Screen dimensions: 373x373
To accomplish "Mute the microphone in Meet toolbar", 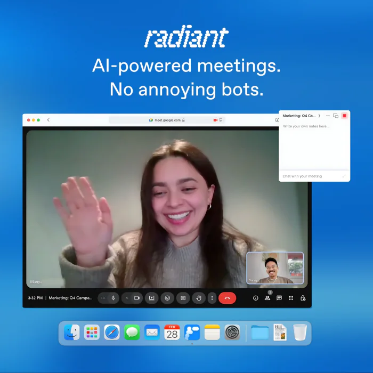I will pyautogui.click(x=113, y=298).
